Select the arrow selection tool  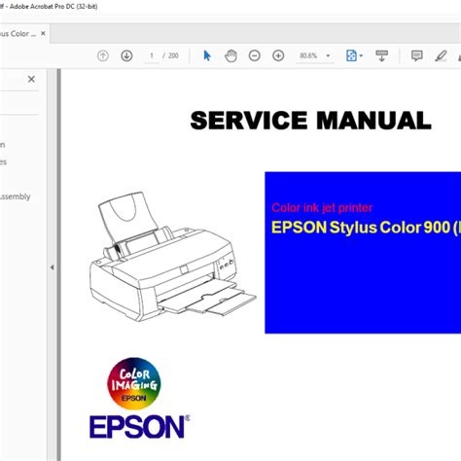coord(207,55)
